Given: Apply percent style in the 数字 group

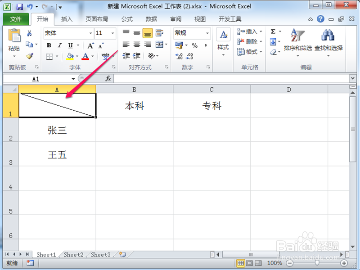Looking at the screenshot, I should pos(195,45).
